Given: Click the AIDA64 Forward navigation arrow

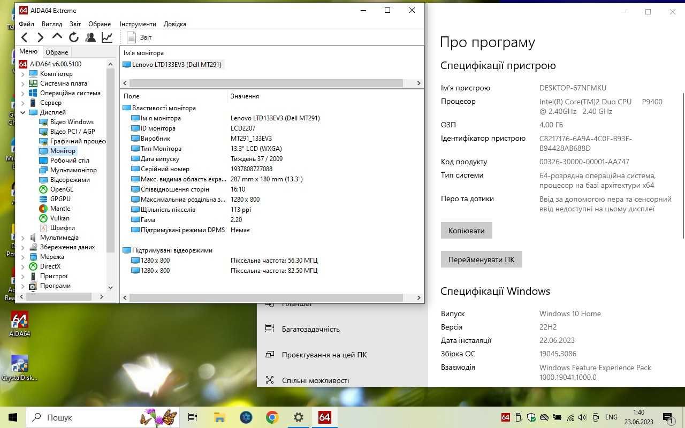Looking at the screenshot, I should pos(40,37).
